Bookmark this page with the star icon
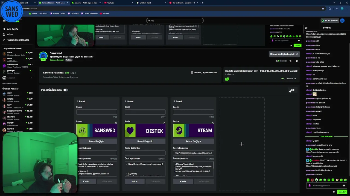Image resolution: width=350 pixels, height=196 pixels. 323,8
